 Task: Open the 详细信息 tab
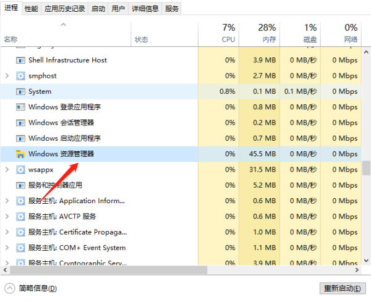pos(144,9)
